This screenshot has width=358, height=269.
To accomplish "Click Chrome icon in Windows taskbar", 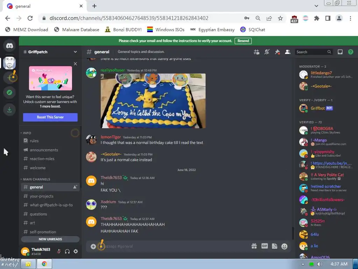I will coord(44,264).
